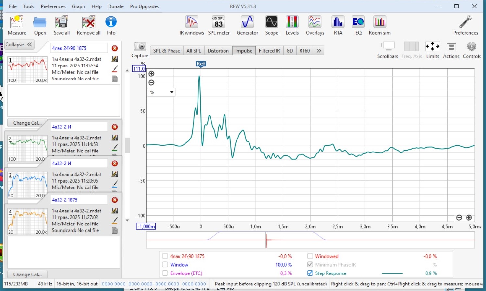Open the Tools menu
The width and height of the screenshot is (486, 291).
point(29,6)
